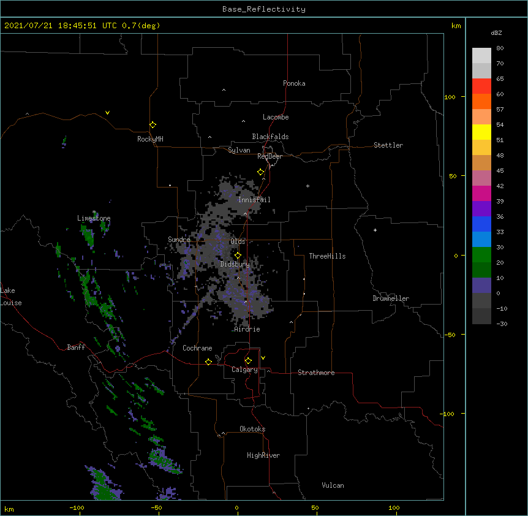The width and height of the screenshot is (528, 516).
Task: Click the Lacombe city label
Action: 276,117
